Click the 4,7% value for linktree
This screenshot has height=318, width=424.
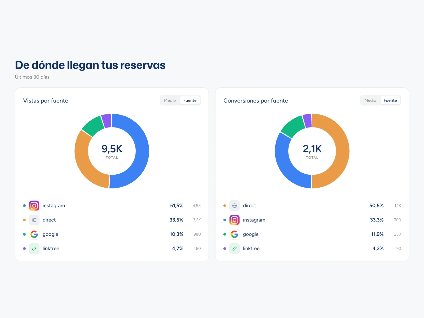tap(178, 249)
